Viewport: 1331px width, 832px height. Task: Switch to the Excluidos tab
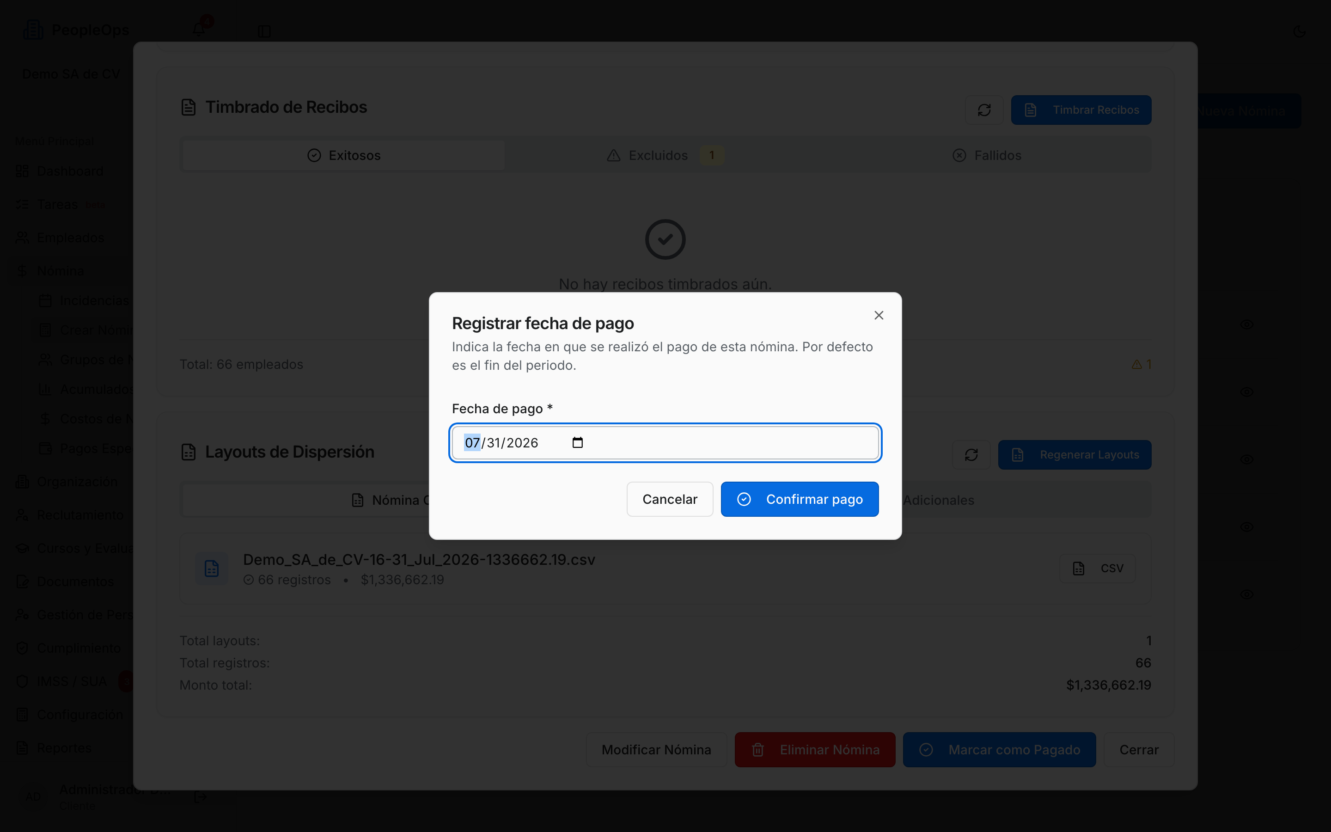[x=665, y=156]
